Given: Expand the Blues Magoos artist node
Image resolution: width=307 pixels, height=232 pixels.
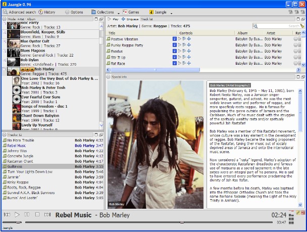Looking at the screenshot, I should [4, 51].
